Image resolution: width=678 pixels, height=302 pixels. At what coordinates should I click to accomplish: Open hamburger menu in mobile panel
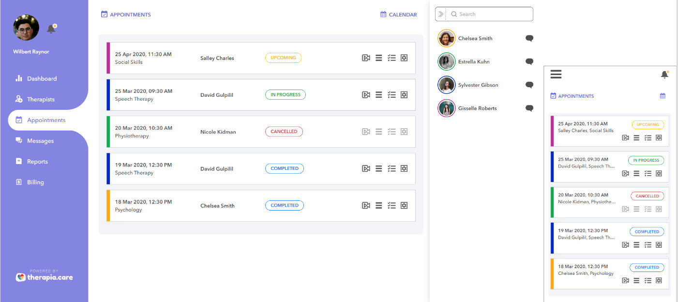pos(556,74)
